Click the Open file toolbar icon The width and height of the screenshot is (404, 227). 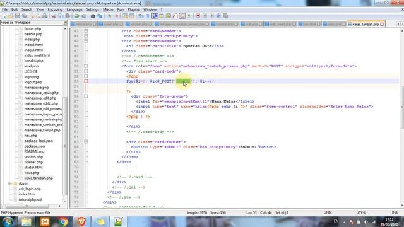(11, 16)
